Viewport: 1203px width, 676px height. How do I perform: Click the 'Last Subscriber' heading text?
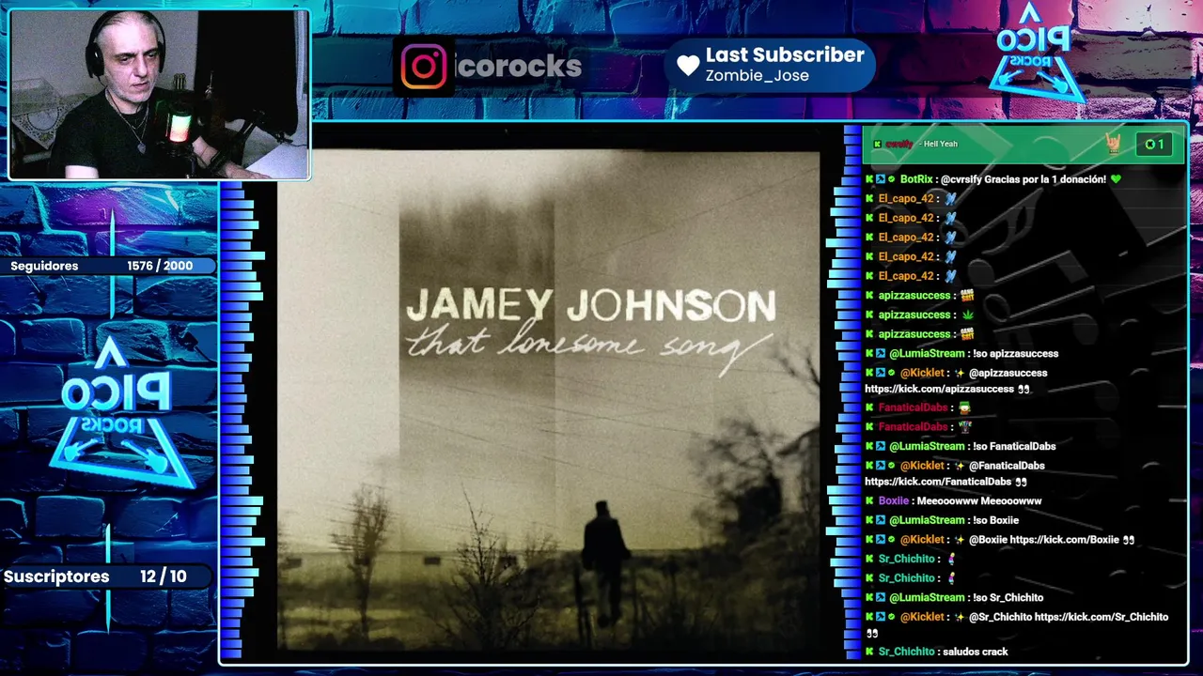pos(785,54)
